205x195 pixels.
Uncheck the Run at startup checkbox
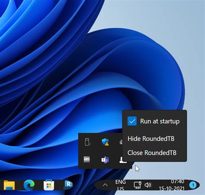pyautogui.click(x=132, y=121)
